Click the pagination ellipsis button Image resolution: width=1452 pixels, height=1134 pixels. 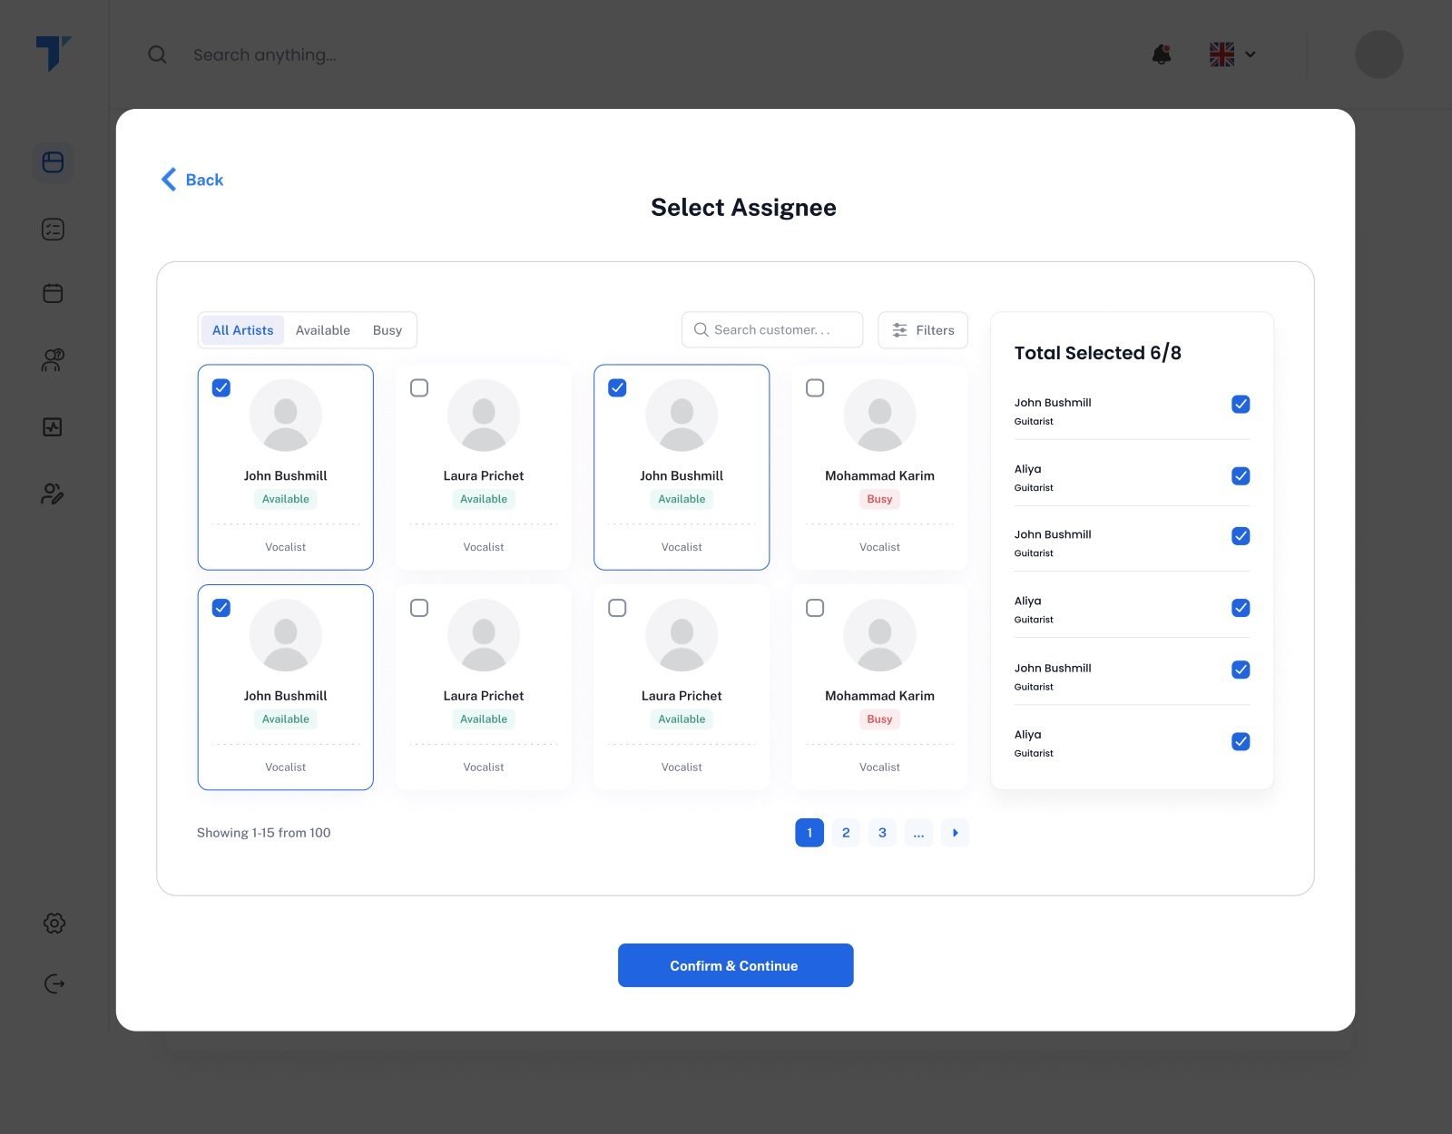(918, 833)
